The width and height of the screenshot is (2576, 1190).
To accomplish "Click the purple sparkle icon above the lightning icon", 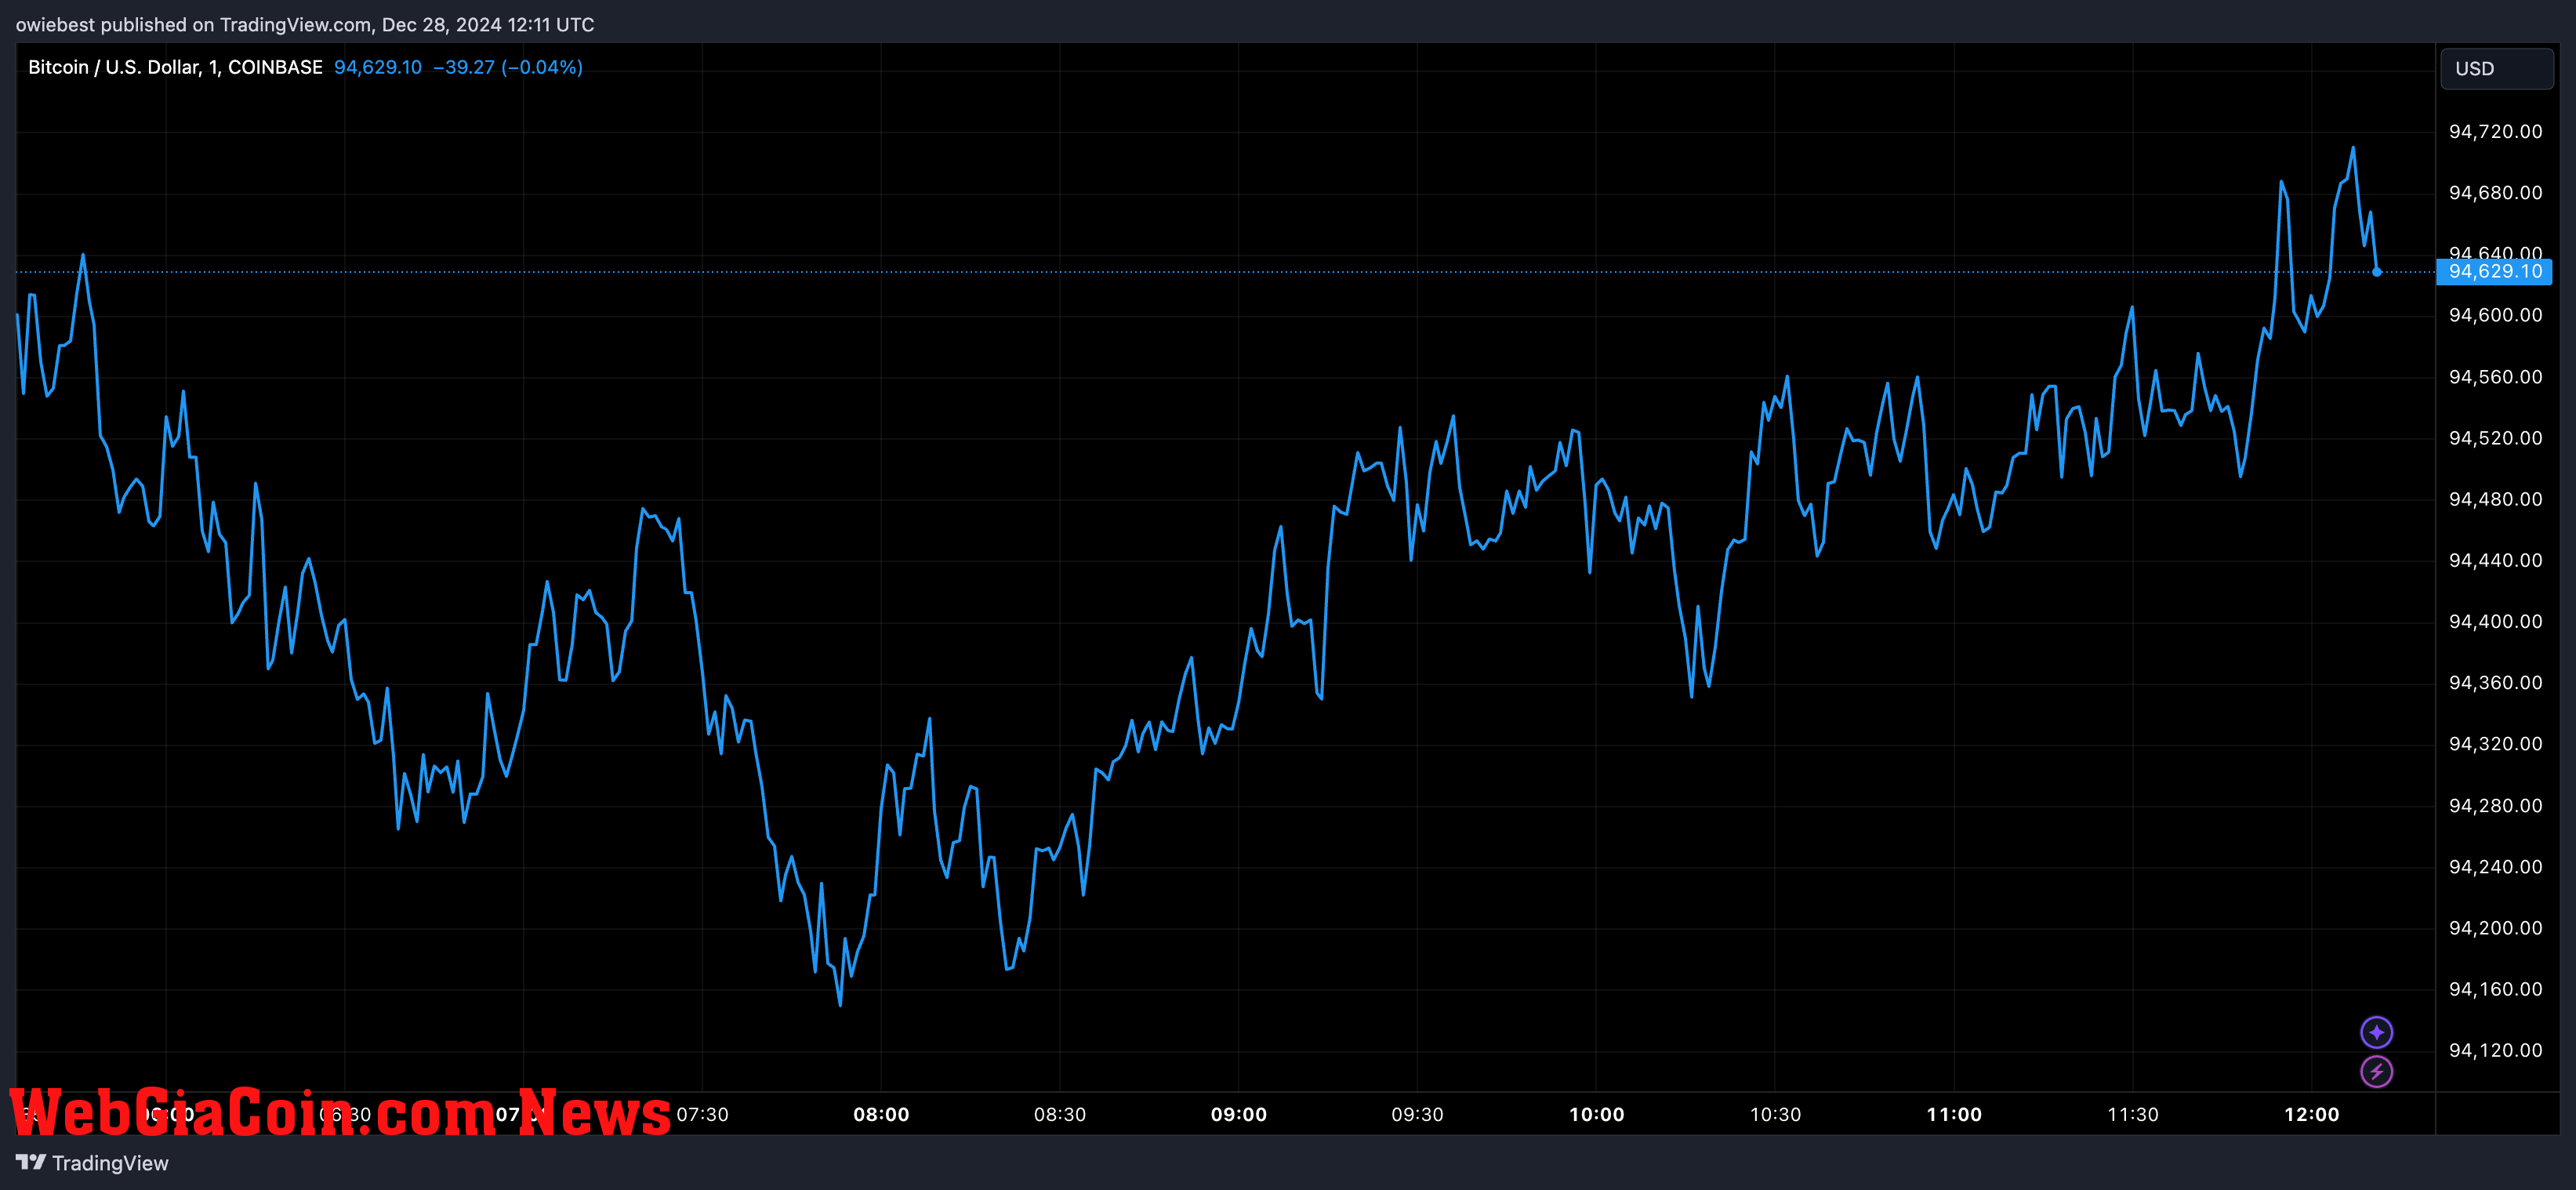I will pos(2376,1031).
